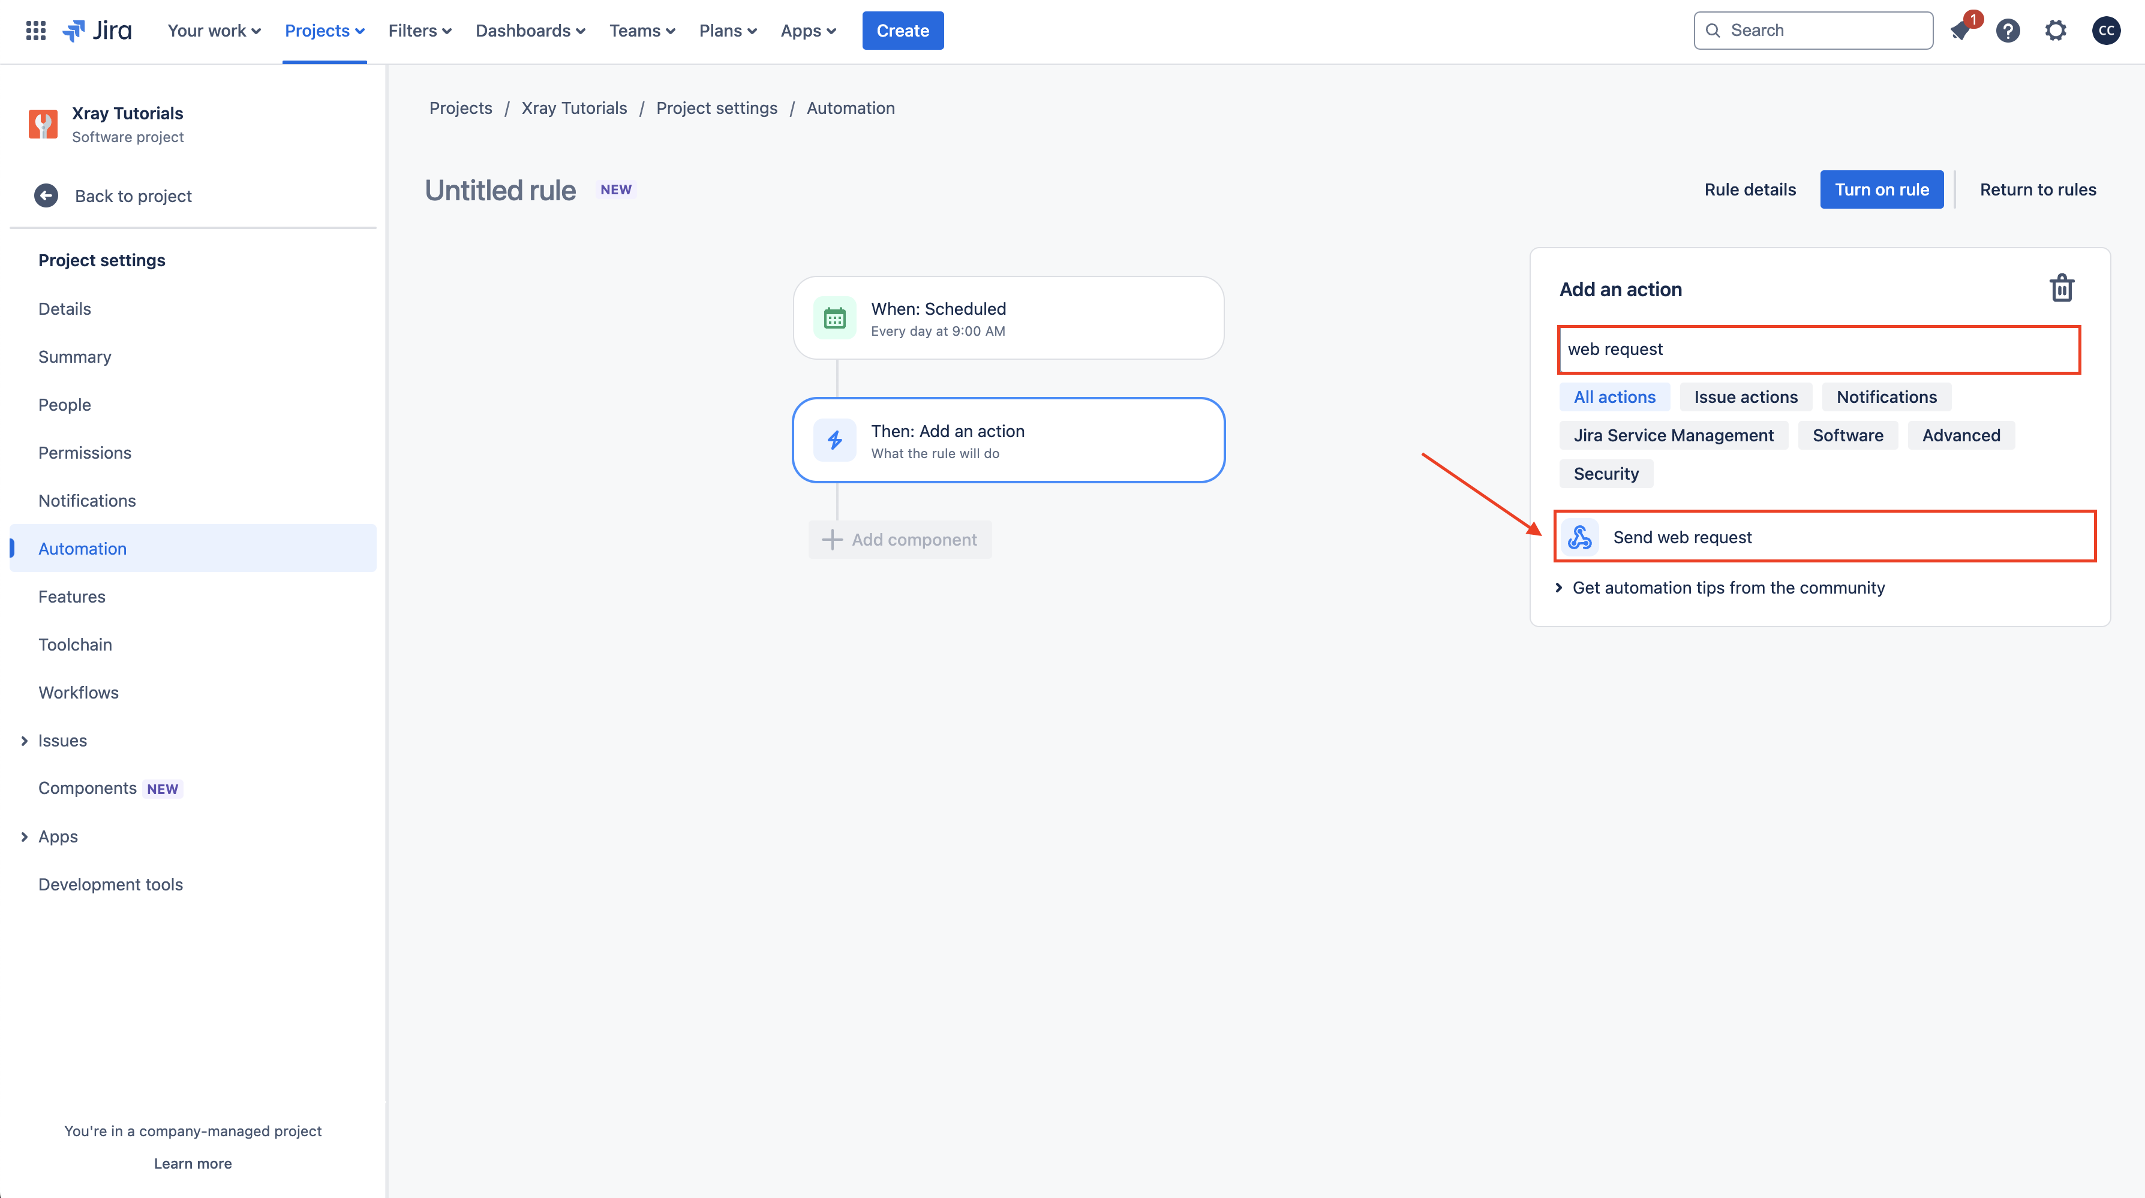The height and width of the screenshot is (1198, 2145).
Task: Open the Dashboards dropdown
Action: pyautogui.click(x=530, y=31)
